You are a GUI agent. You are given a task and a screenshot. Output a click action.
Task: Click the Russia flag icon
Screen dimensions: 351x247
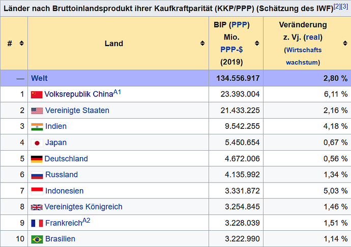pyautogui.click(x=37, y=175)
